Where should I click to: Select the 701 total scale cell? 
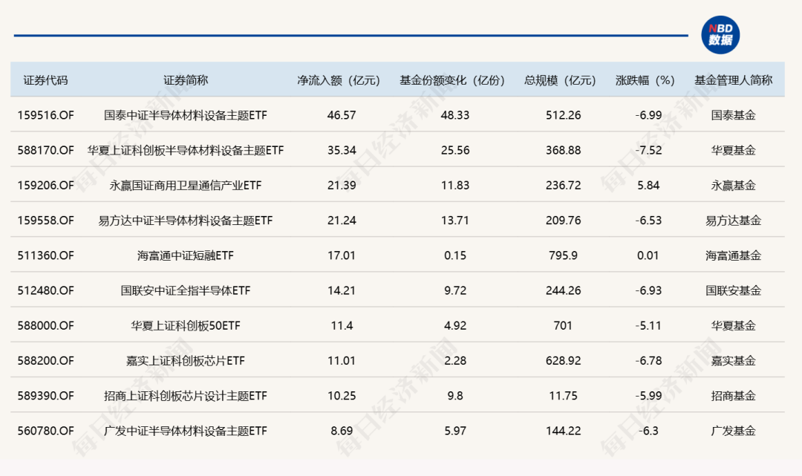pyautogui.click(x=563, y=326)
